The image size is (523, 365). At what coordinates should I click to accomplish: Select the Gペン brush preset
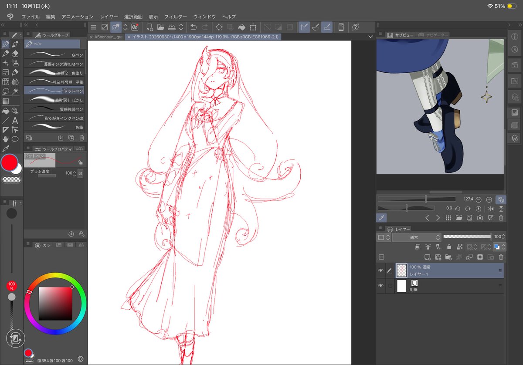54,54
